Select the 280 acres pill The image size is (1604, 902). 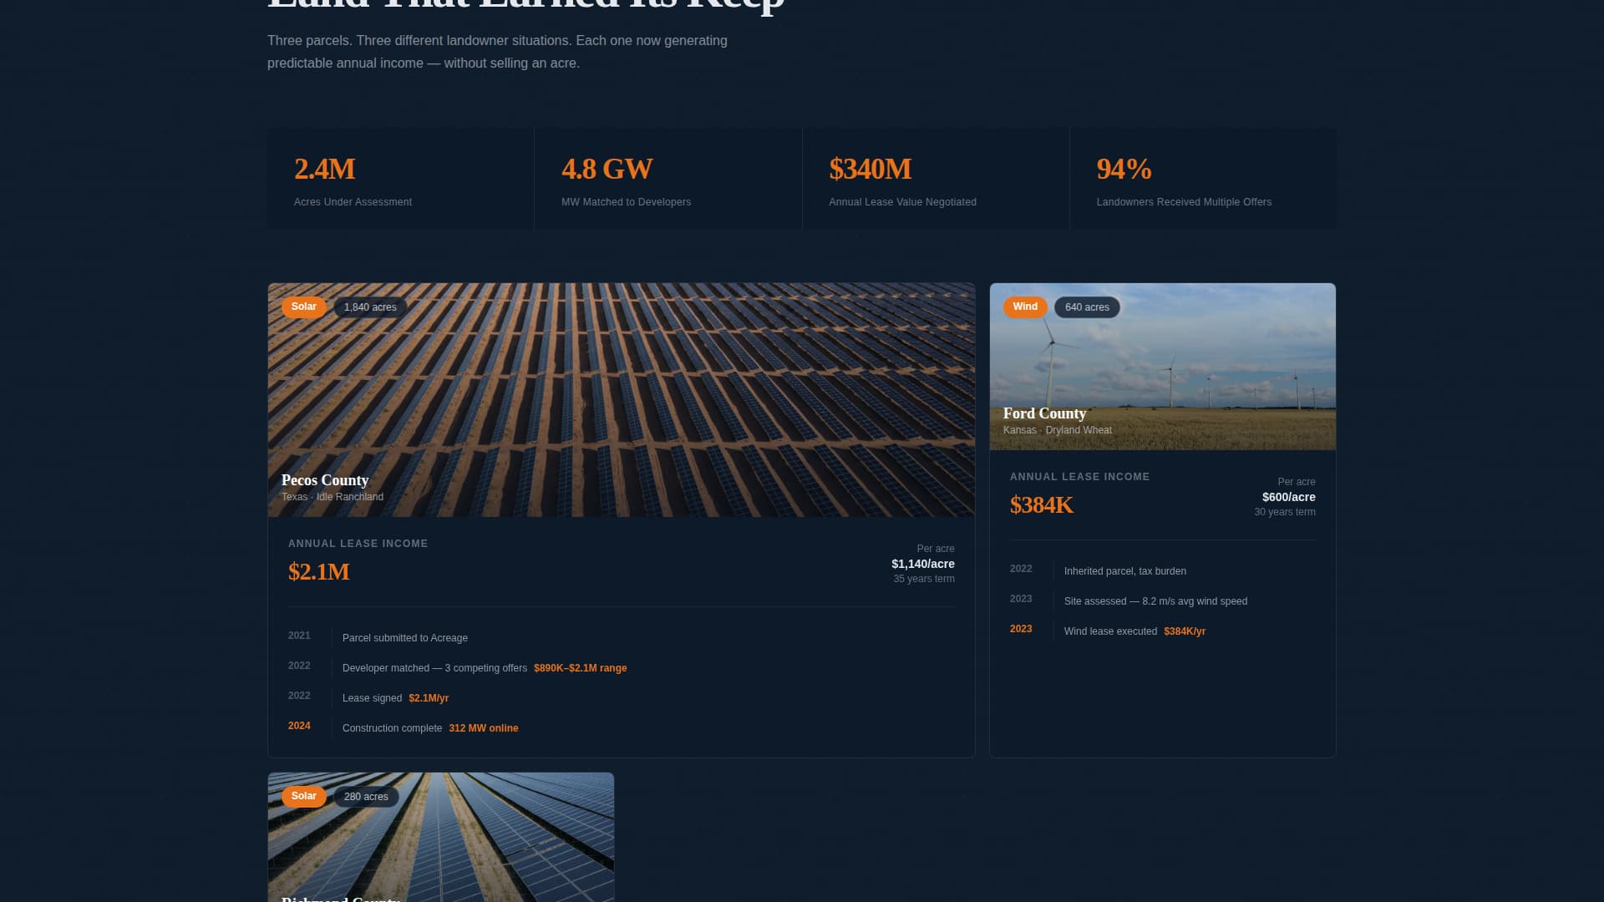(366, 797)
